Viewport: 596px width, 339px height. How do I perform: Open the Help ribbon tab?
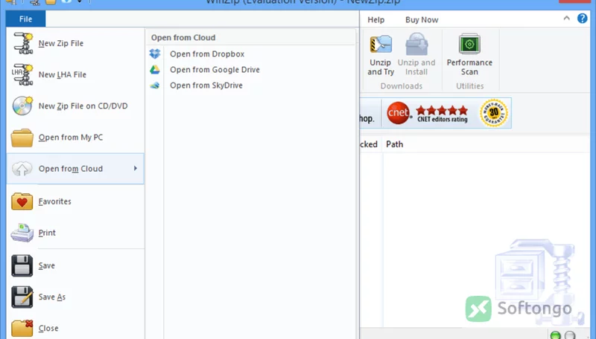(376, 20)
